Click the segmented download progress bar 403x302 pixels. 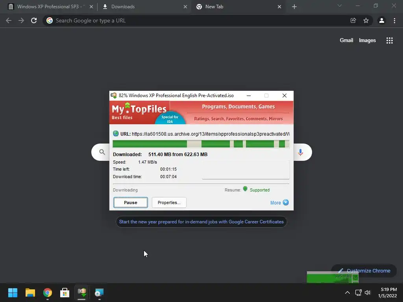tap(201, 144)
